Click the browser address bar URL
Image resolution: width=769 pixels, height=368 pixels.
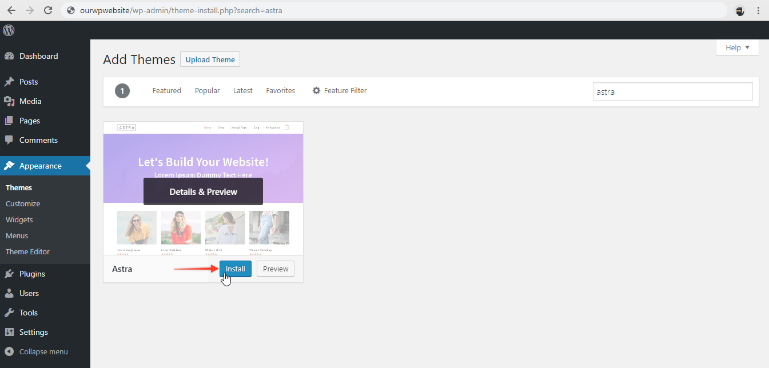[x=181, y=10]
